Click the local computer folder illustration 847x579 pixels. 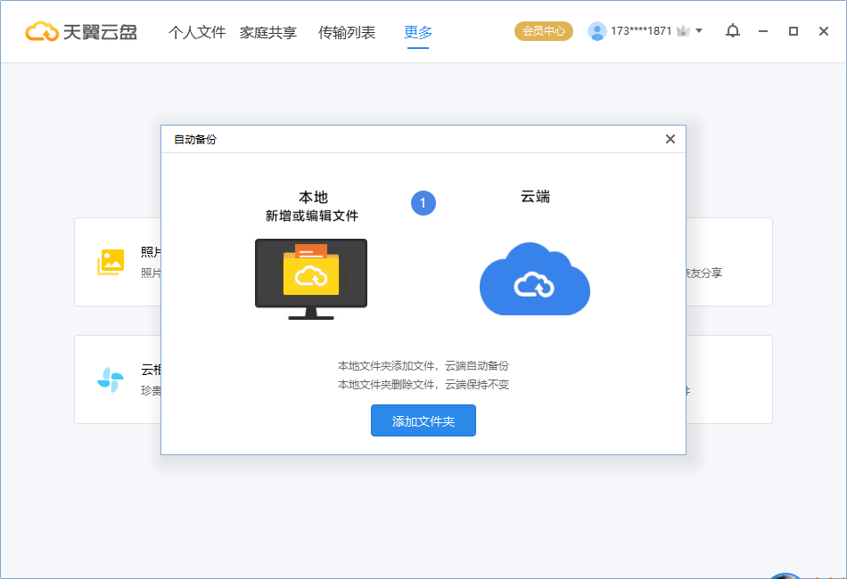pos(311,279)
